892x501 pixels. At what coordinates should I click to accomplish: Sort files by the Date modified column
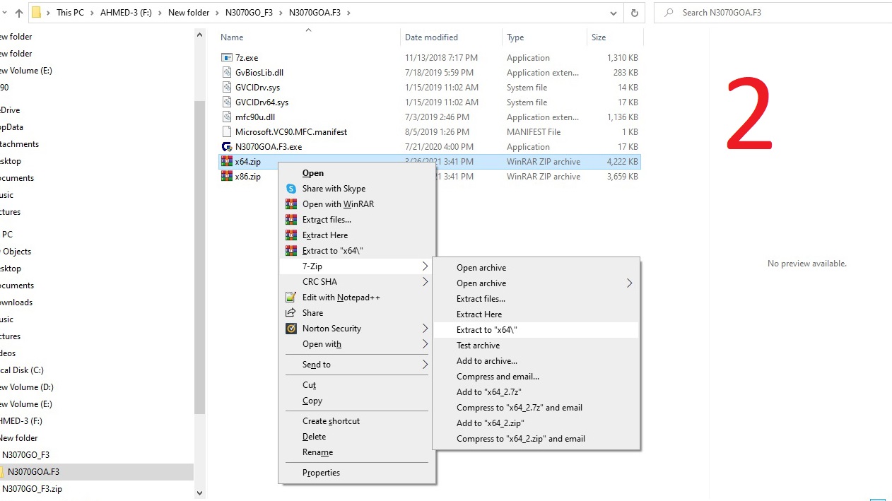(x=431, y=37)
